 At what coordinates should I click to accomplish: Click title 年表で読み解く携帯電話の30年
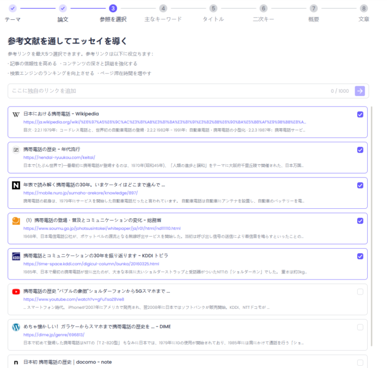[x=94, y=185]
